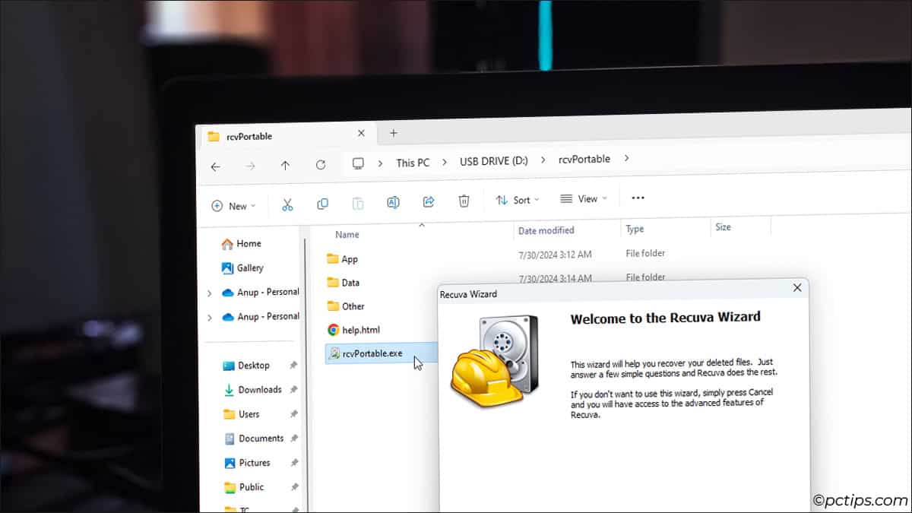This screenshot has width=912, height=513.
Task: Open Downloads in the sidebar
Action: click(x=259, y=390)
